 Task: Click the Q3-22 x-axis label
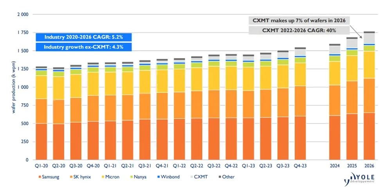(214, 166)
